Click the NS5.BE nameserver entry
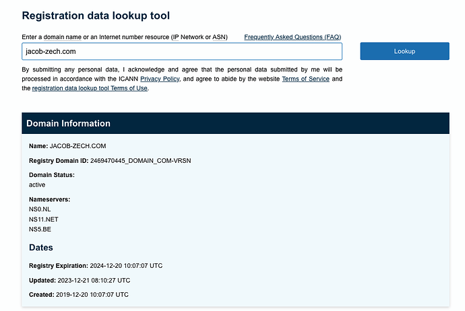The height and width of the screenshot is (311, 465). click(40, 230)
